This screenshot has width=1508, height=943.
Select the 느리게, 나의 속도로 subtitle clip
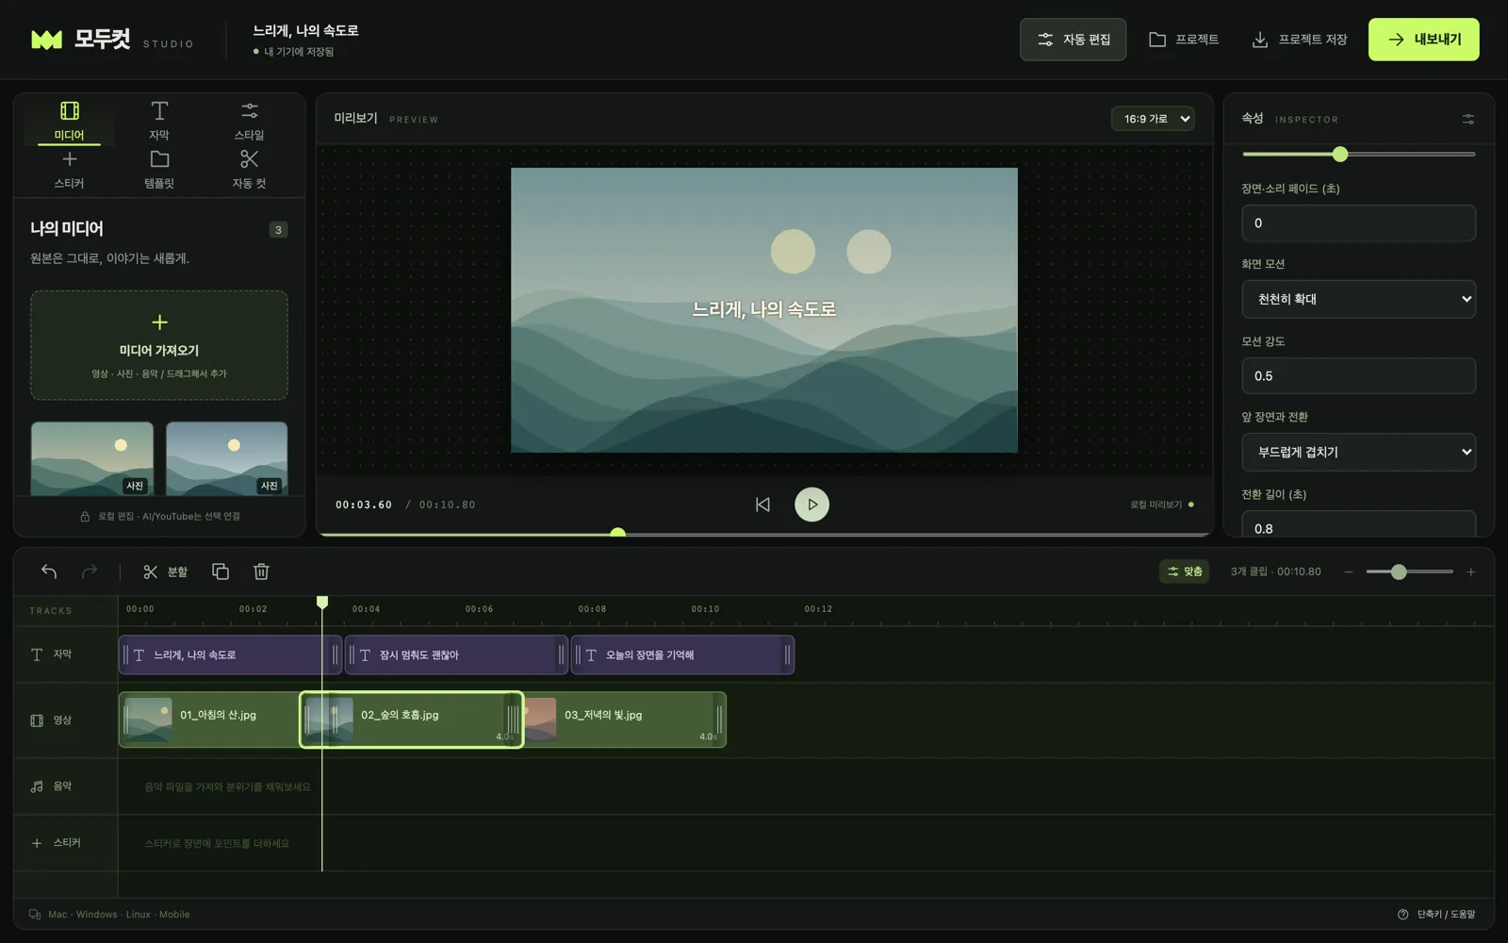(x=230, y=654)
